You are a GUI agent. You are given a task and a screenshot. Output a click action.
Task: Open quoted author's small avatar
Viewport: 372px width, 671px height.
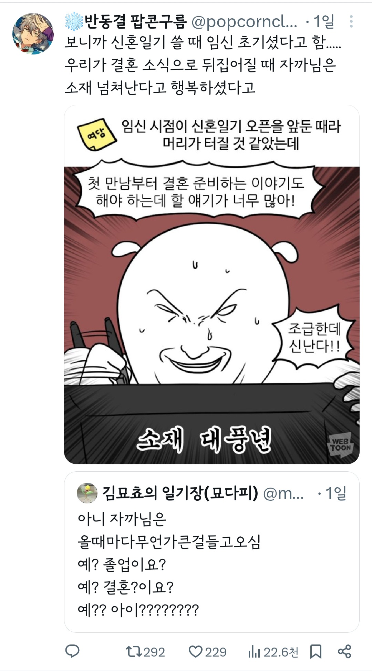[87, 493]
